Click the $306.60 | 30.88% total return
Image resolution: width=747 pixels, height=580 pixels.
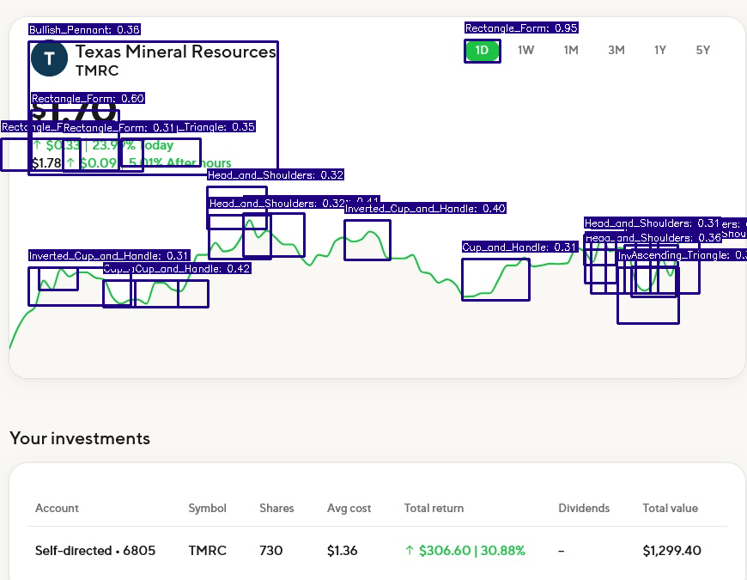[x=465, y=551]
